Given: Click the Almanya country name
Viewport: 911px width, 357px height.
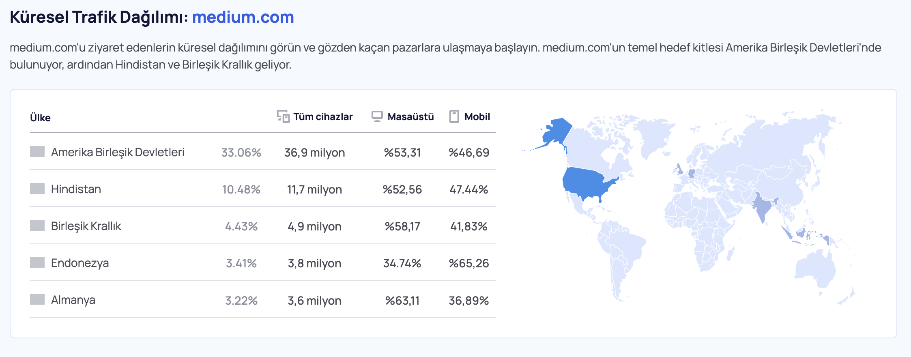Looking at the screenshot, I should pos(73,300).
